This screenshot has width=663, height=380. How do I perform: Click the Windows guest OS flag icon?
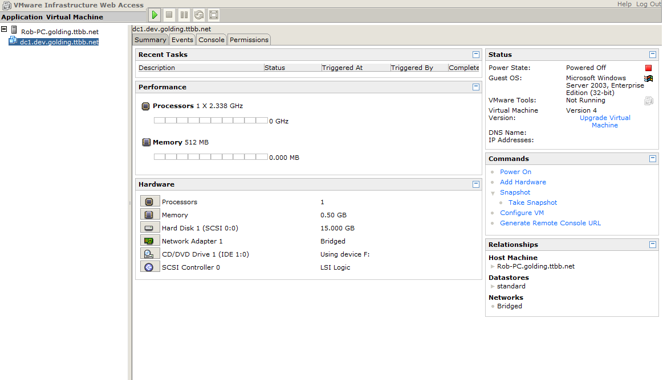coord(648,79)
